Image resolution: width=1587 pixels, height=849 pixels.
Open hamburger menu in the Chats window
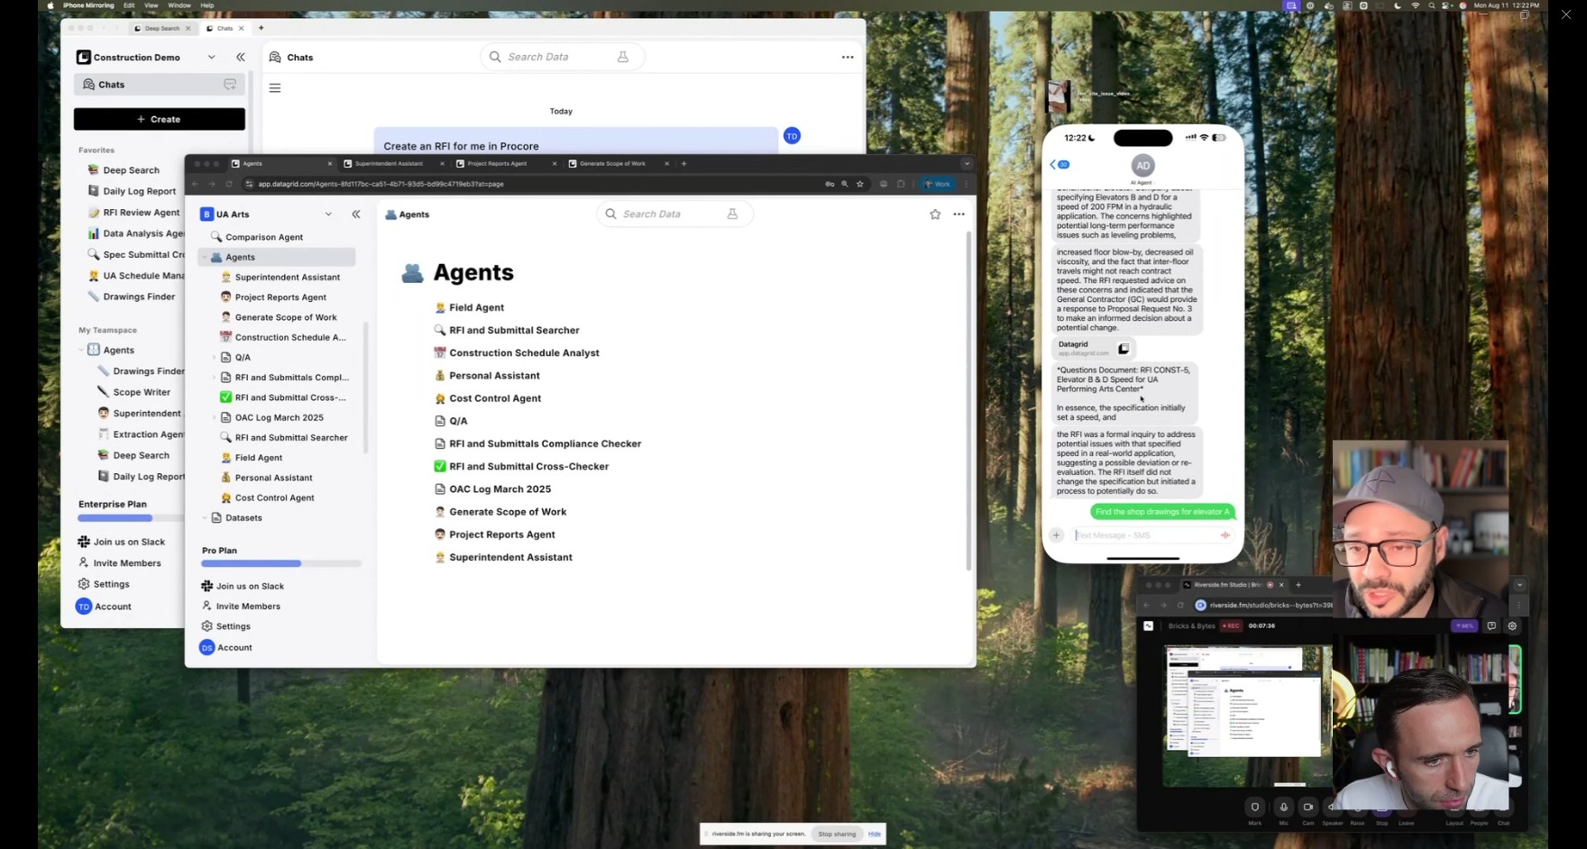(275, 88)
